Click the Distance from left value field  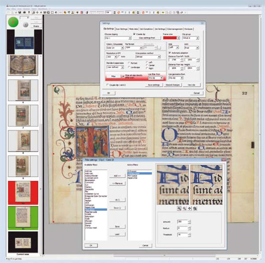(174, 59)
